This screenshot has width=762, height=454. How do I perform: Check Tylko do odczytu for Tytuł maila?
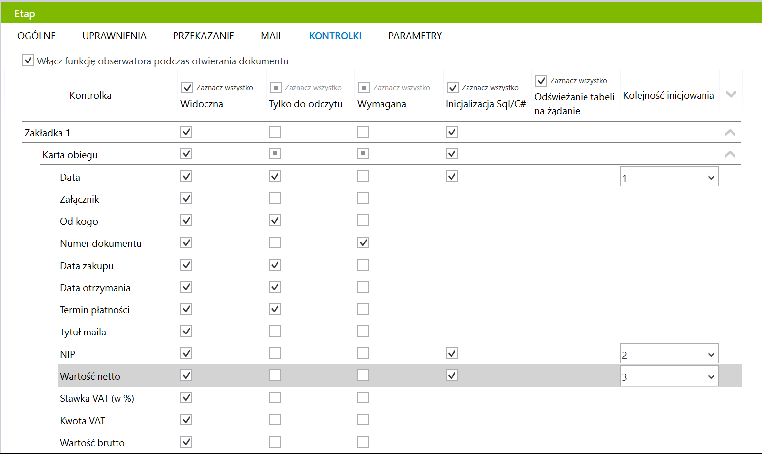coord(275,331)
